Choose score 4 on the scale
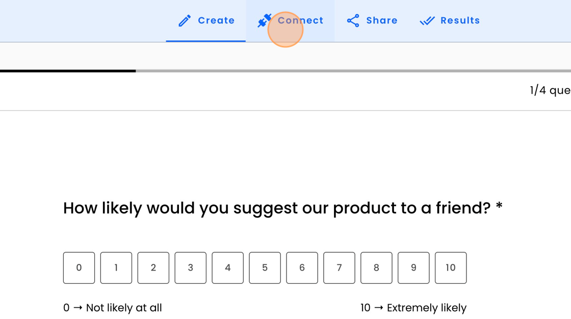This screenshot has height=319, width=571. (228, 268)
